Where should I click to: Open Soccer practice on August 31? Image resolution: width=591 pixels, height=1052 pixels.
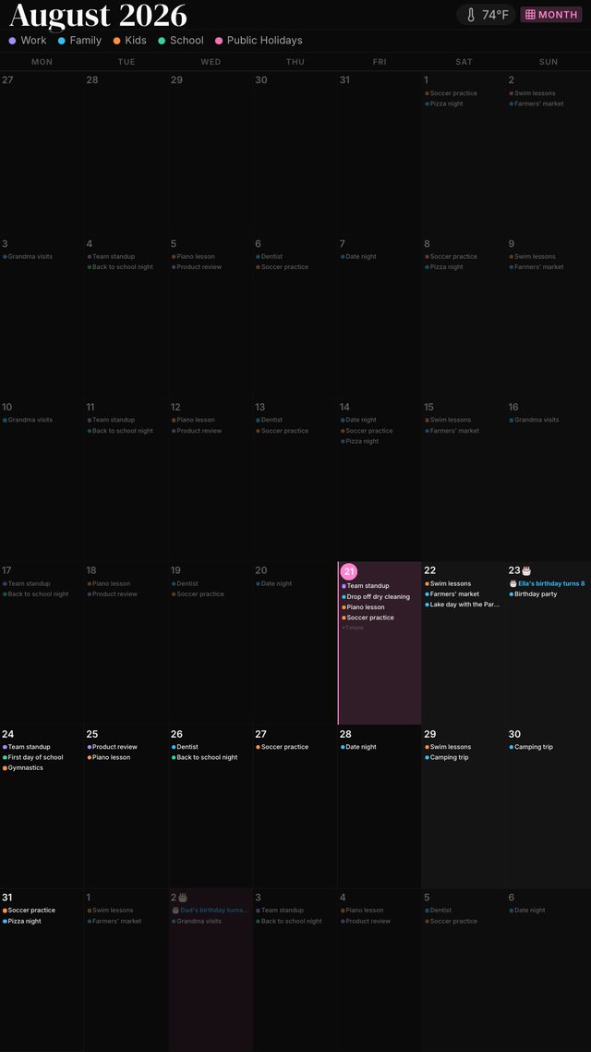pyautogui.click(x=29, y=911)
